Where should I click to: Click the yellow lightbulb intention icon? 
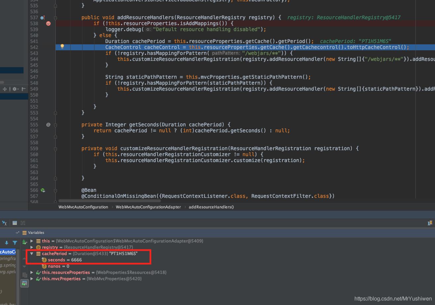(x=62, y=47)
